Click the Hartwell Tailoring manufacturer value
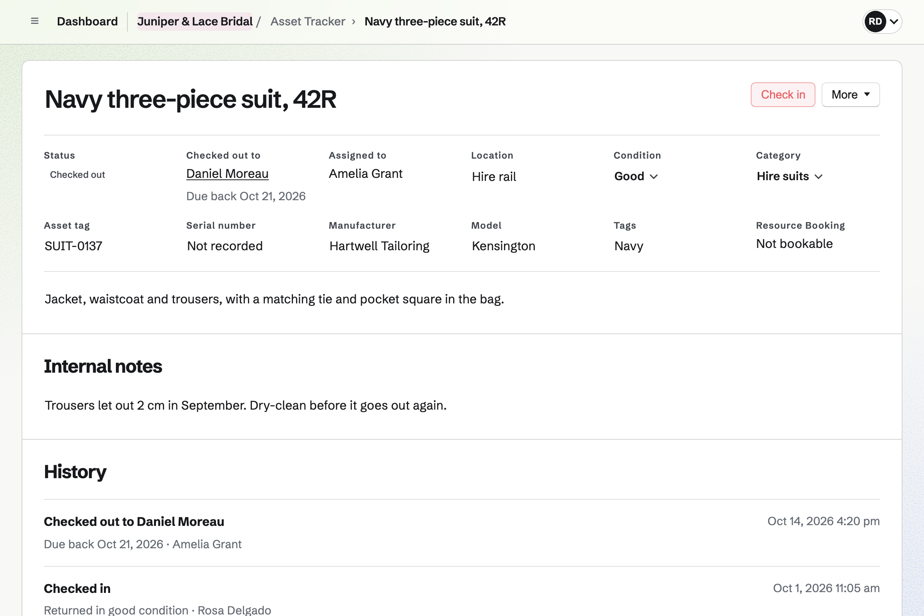 pos(379,246)
